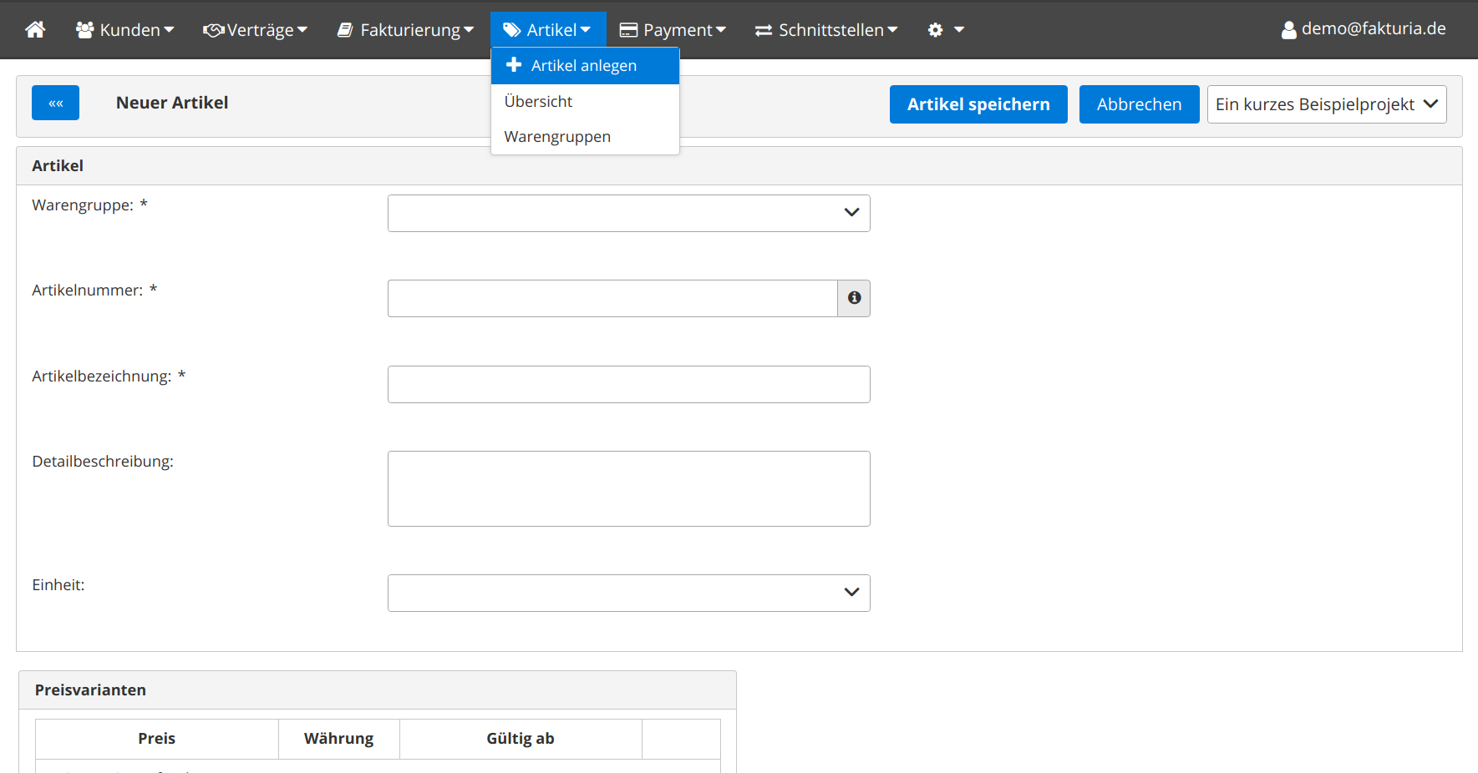The width and height of the screenshot is (1478, 773).
Task: Open the Fakturierung menu
Action: [405, 30]
